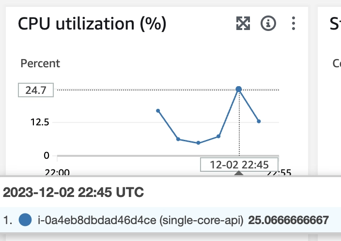Viewport: 341px width, 241px height.
Task: Click the 25.0666666667 value in tooltip
Action: click(x=288, y=221)
